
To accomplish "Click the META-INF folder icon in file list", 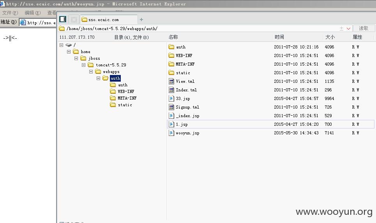I will coord(171,64).
